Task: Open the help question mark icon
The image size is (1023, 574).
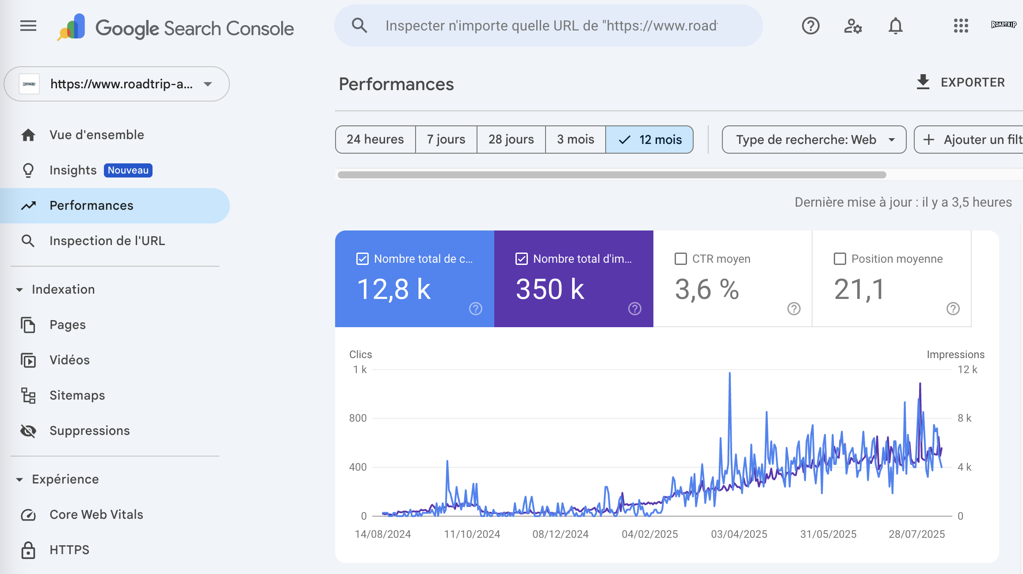Action: (810, 26)
